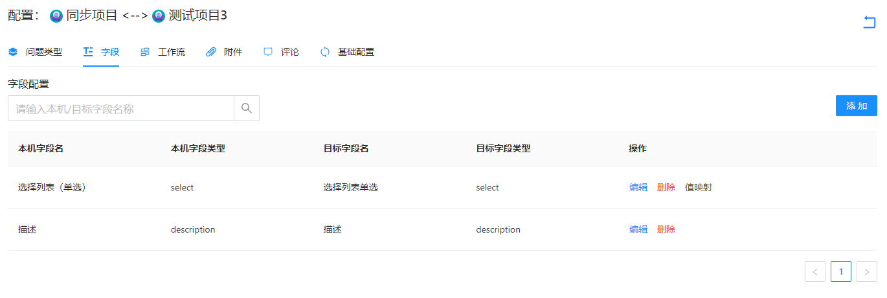Open the 工作流 tab
887x298 pixels.
point(171,52)
